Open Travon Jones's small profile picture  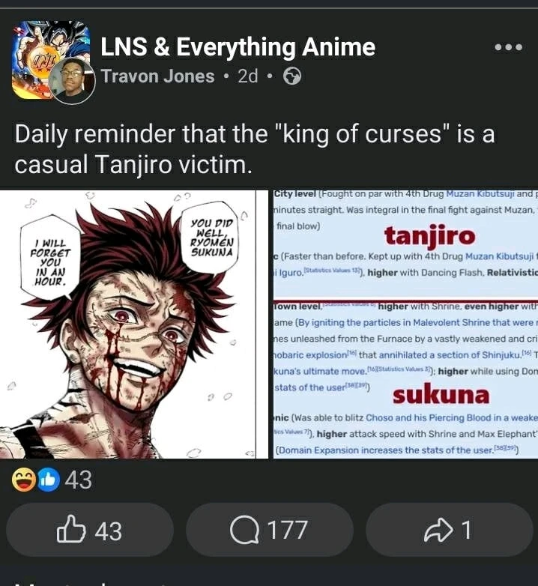tap(73, 81)
